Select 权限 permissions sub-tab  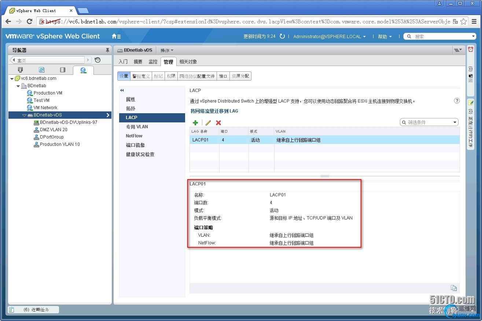click(171, 76)
